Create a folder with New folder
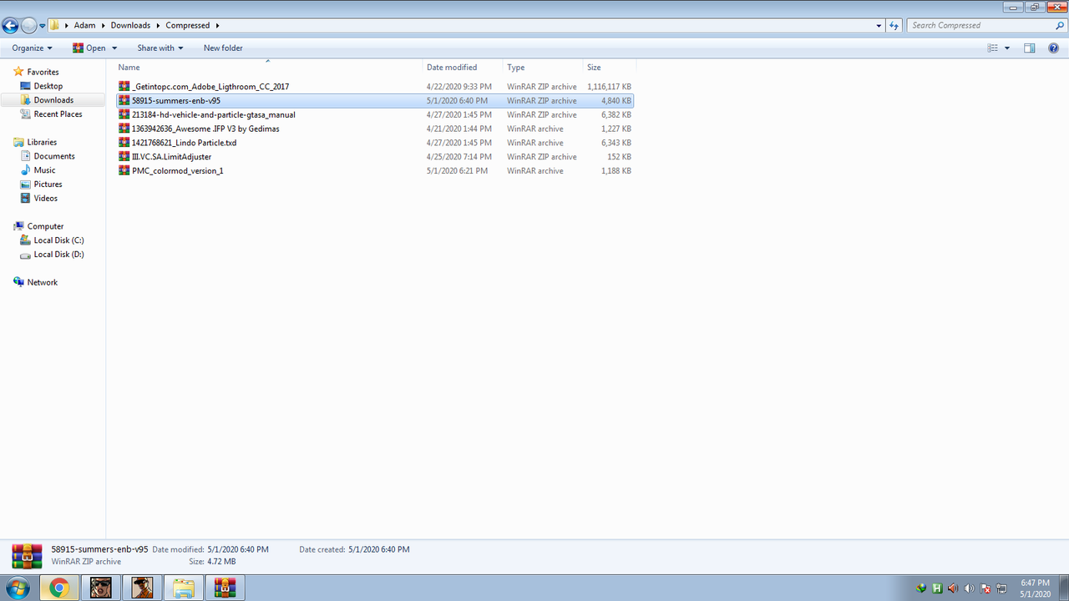The image size is (1069, 601). (x=223, y=48)
